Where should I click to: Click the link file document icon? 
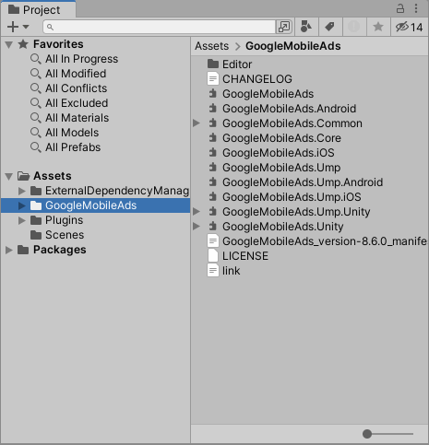click(x=213, y=270)
